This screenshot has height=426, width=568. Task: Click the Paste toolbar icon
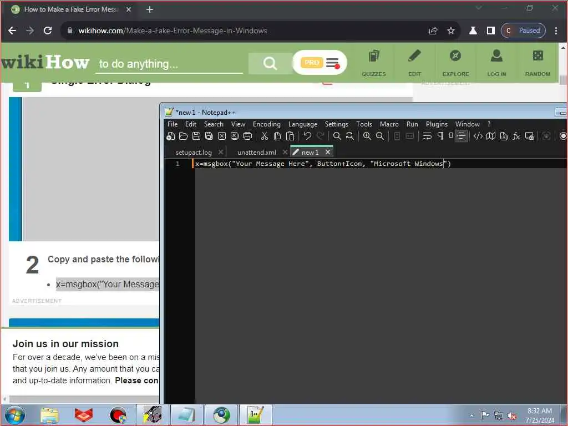click(290, 136)
